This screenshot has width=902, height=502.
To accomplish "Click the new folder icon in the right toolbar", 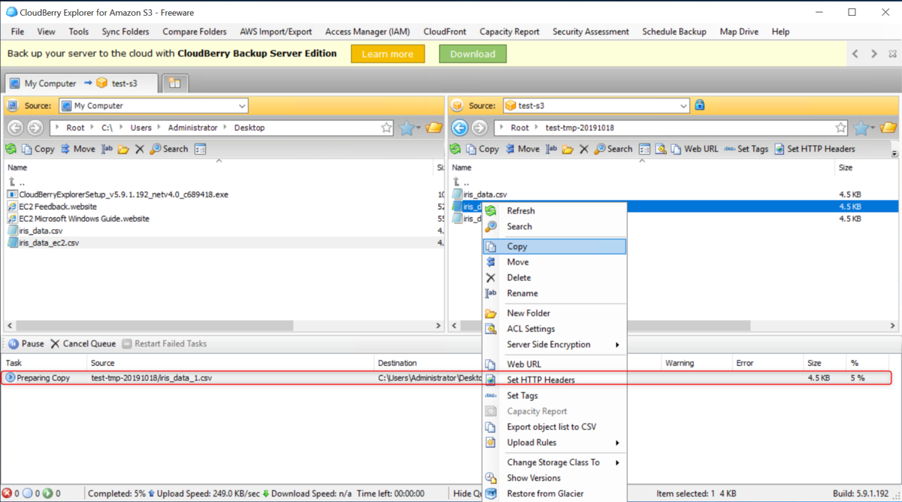I will (568, 149).
